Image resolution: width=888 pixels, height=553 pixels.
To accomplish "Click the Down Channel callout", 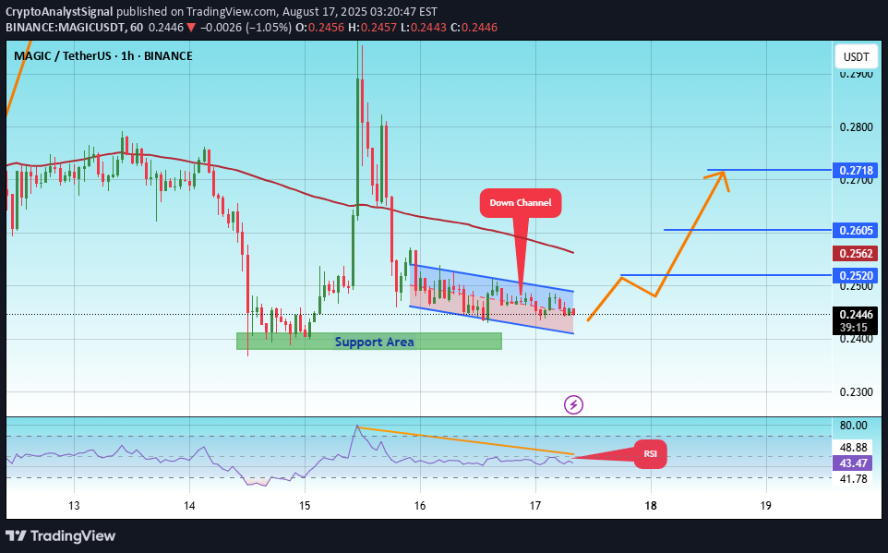I will click(x=521, y=203).
